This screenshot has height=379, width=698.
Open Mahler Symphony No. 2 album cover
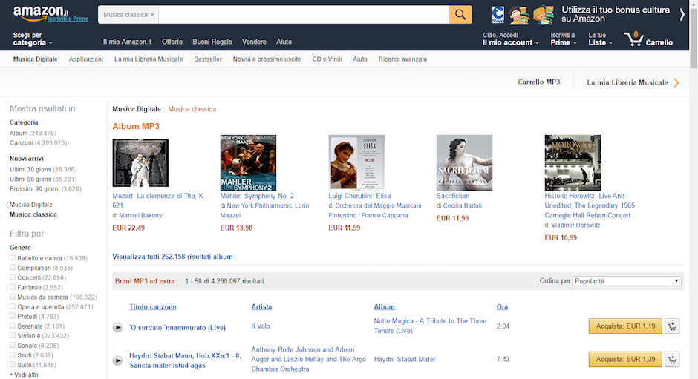[248, 163]
